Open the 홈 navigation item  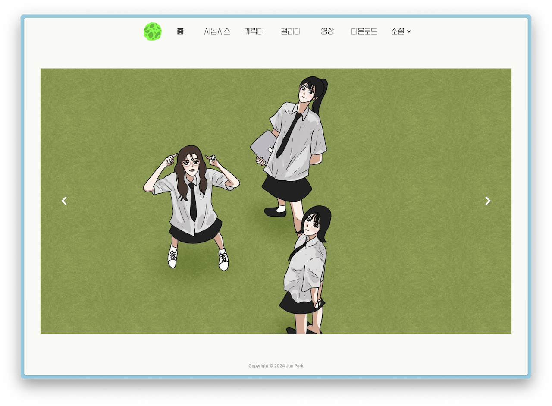tap(180, 31)
